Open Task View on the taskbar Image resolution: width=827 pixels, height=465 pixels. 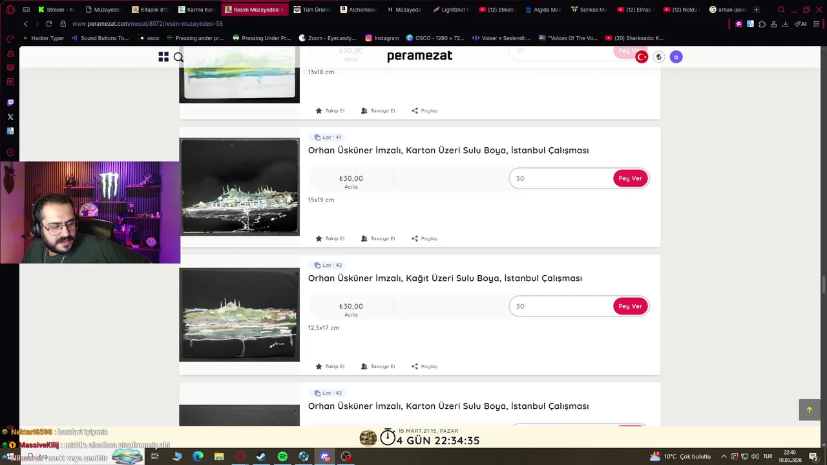click(x=155, y=457)
